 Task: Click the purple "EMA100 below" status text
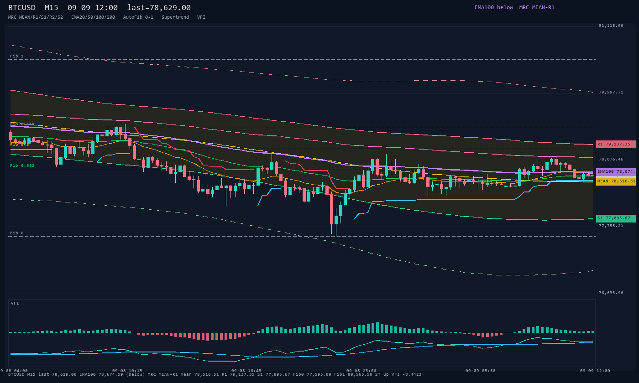pos(494,7)
